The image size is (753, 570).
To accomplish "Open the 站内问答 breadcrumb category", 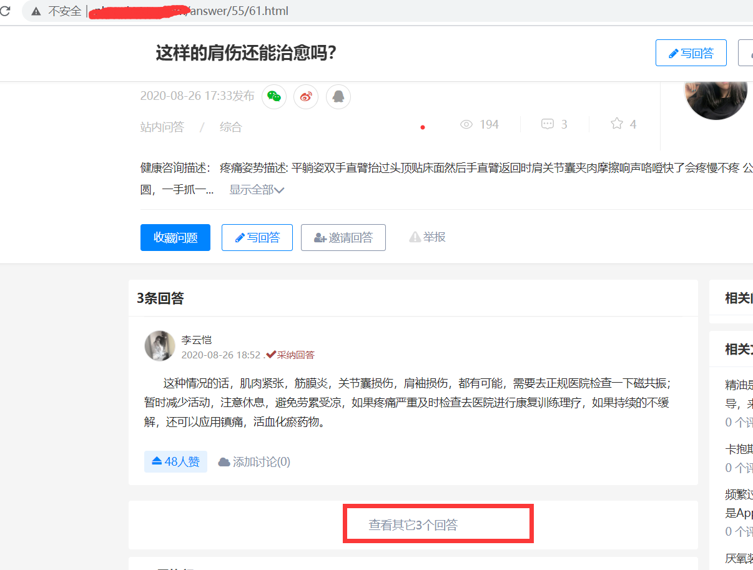I will (x=162, y=127).
